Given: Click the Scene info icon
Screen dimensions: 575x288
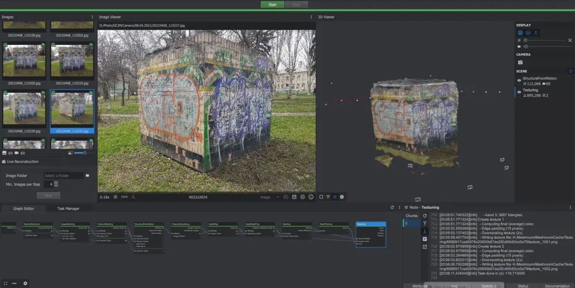Looking at the screenshot, I should 571,71.
